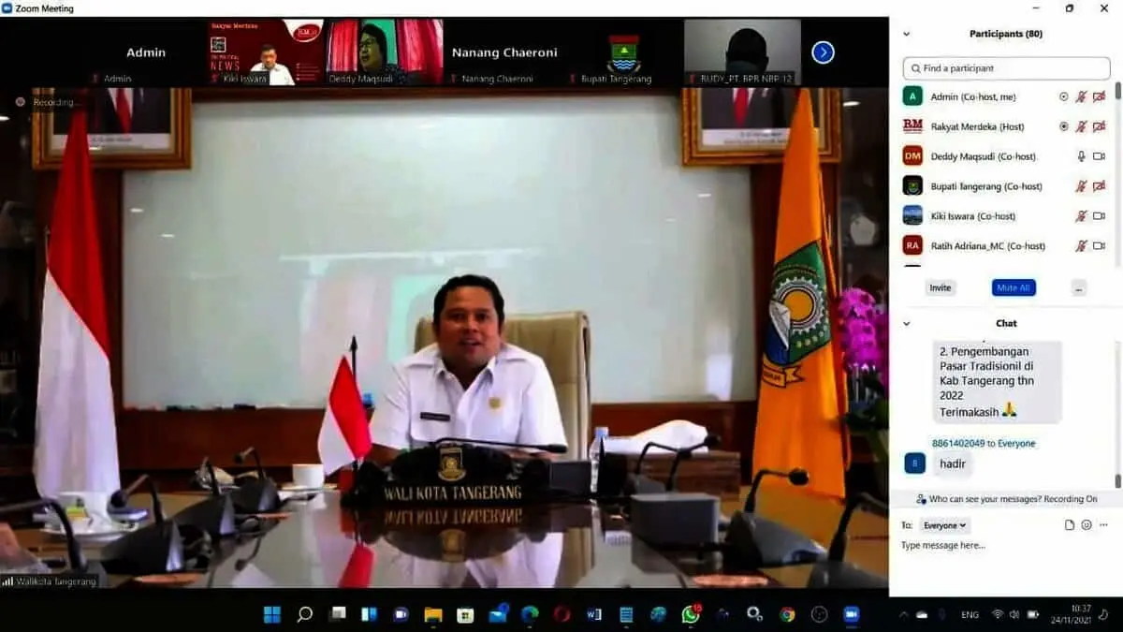Screen dimensions: 1123x632
Task: Open the chat recipient 'Everyone' dropdown
Action: [x=944, y=525]
